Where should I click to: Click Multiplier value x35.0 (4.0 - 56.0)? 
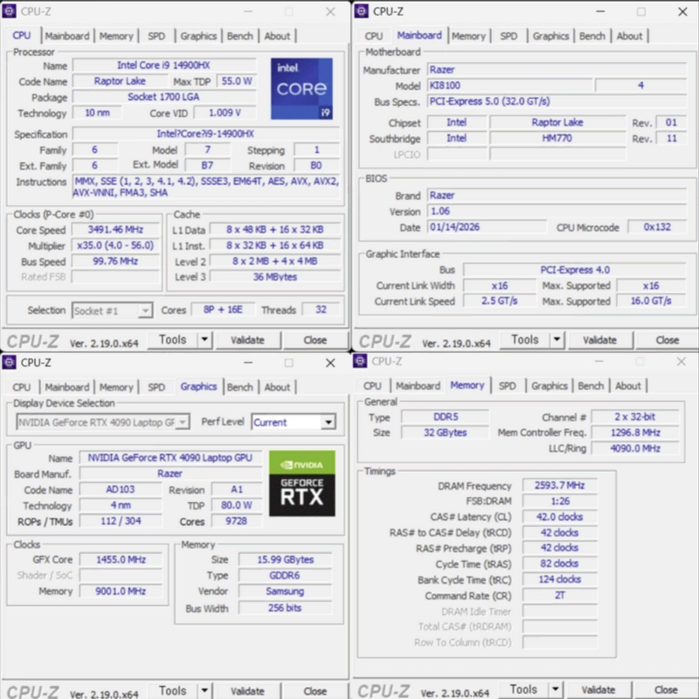[x=115, y=246]
